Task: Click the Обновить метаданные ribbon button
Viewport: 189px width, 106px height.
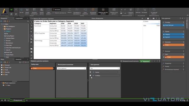Action: [34, 11]
